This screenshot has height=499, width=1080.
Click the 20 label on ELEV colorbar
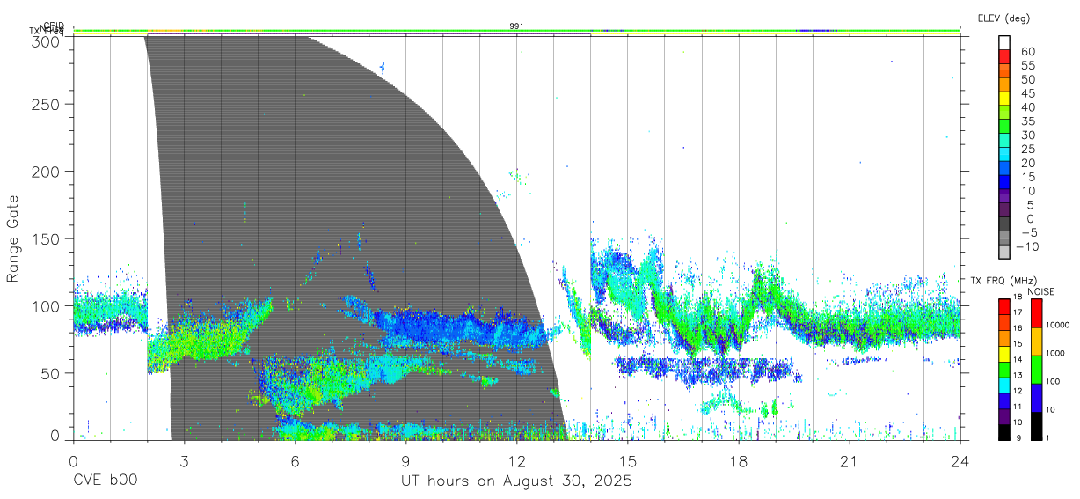(1028, 163)
